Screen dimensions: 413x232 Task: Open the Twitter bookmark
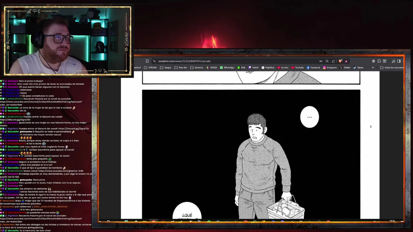[345, 68]
